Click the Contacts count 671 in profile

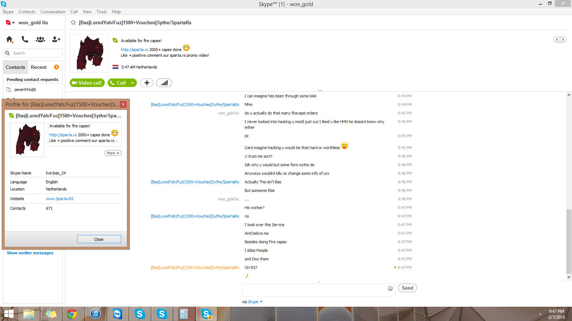point(49,208)
